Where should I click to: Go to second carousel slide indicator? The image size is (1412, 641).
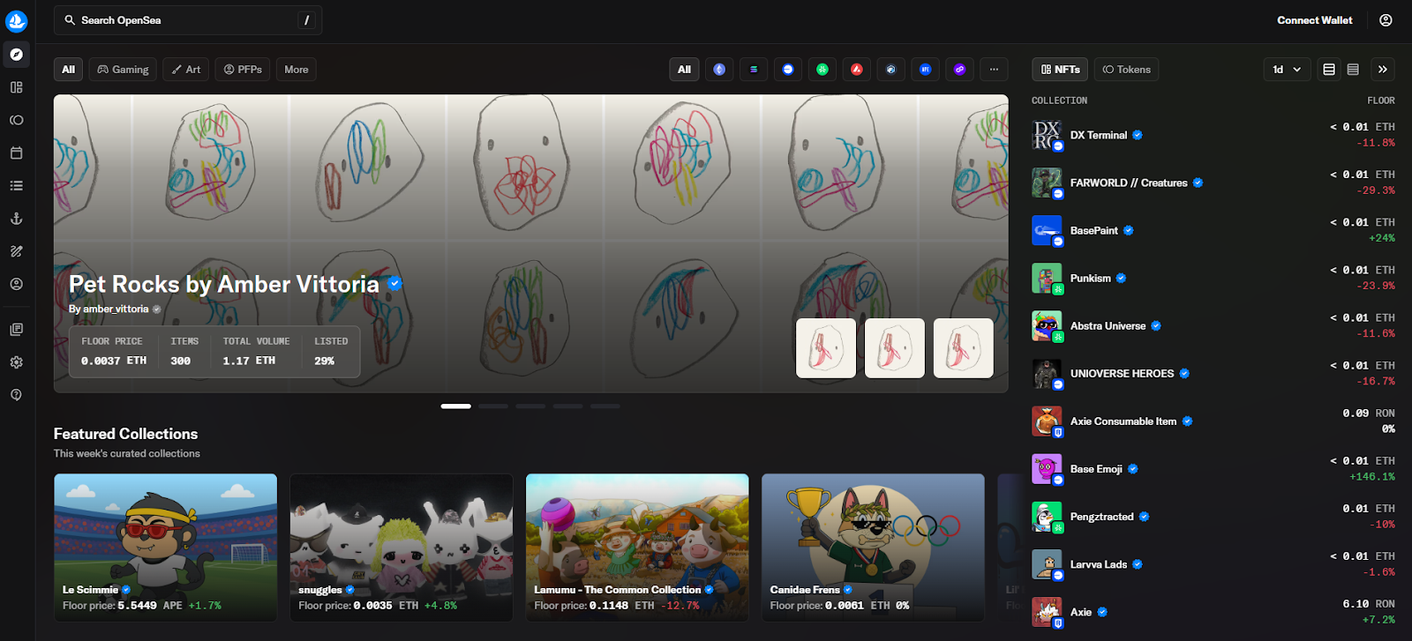click(493, 406)
